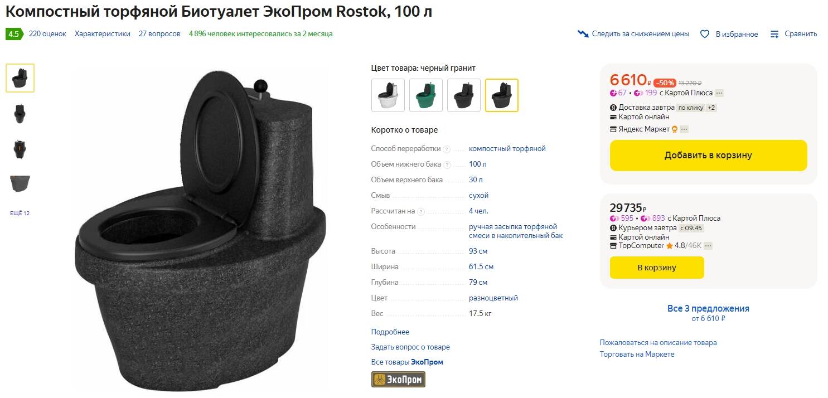Expand Яндекс Маркет seller info ellipsis
Viewport: 828px width, 398px height.
(x=684, y=129)
